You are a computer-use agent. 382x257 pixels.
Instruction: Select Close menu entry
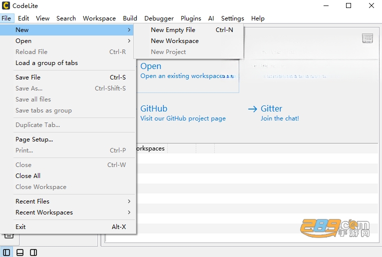[68, 165]
